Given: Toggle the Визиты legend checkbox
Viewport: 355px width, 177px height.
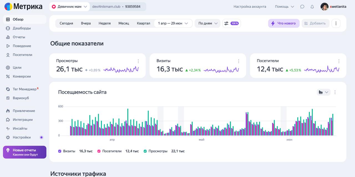Looking at the screenshot, I should pos(60,151).
